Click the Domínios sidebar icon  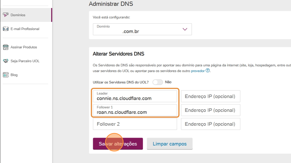tap(6, 15)
